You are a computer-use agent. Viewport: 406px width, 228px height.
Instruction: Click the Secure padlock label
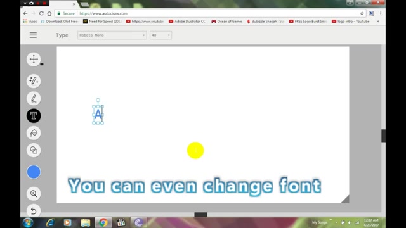[66, 13]
